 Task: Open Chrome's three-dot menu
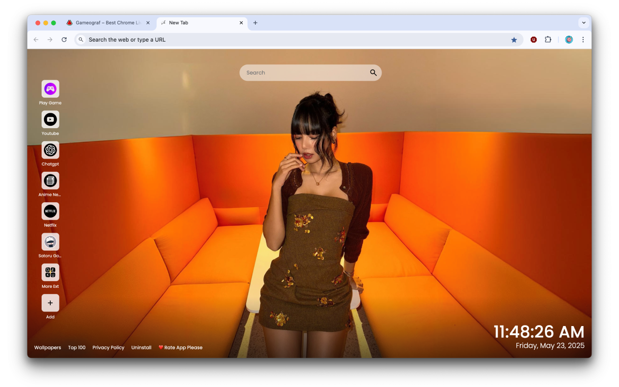pyautogui.click(x=583, y=40)
